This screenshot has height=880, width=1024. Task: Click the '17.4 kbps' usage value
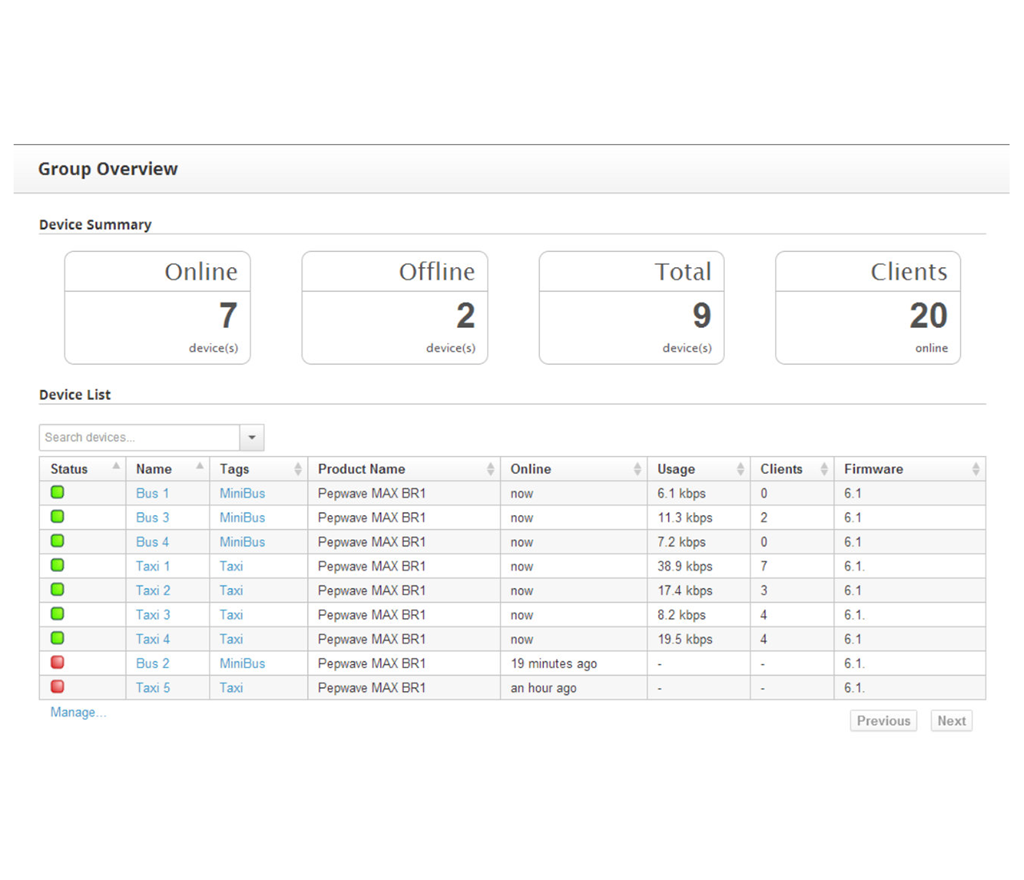click(x=685, y=590)
